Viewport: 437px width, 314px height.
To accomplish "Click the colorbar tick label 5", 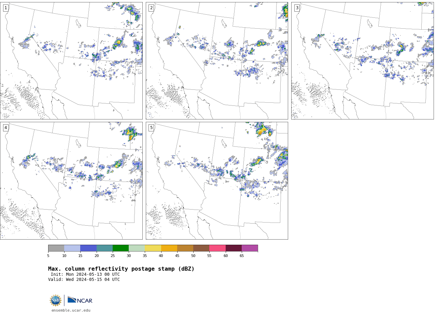I will pyautogui.click(x=48, y=256).
